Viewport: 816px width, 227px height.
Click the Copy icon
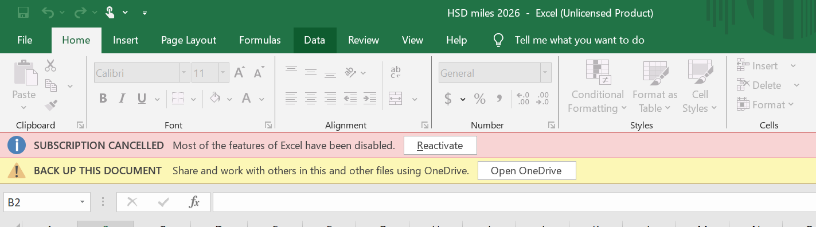[x=51, y=86]
